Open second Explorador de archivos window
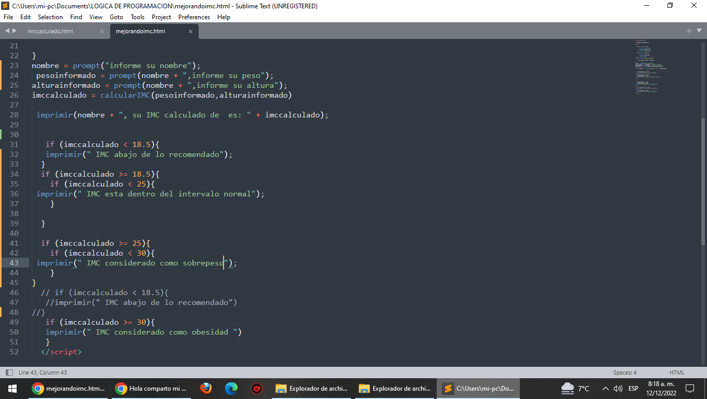Image resolution: width=707 pixels, height=399 pixels. [395, 389]
